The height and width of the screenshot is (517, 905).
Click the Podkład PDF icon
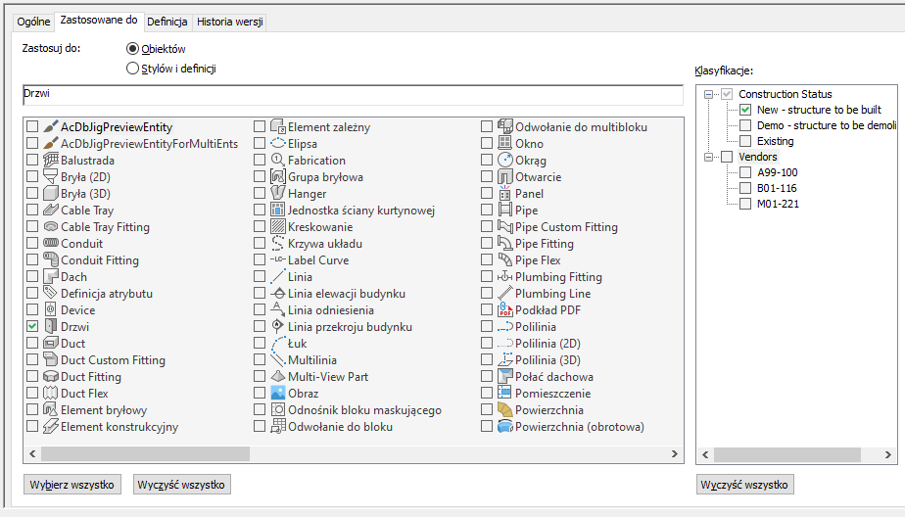tap(505, 309)
